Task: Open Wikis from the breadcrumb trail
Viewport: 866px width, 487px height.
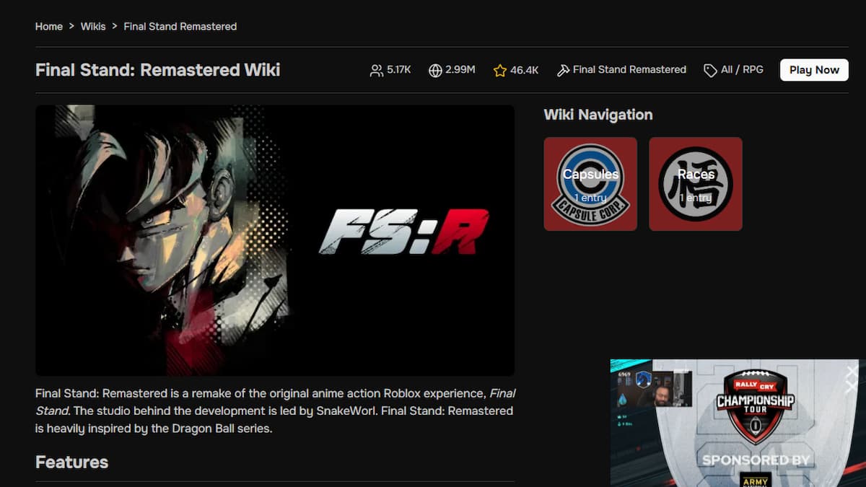Action: [x=93, y=26]
